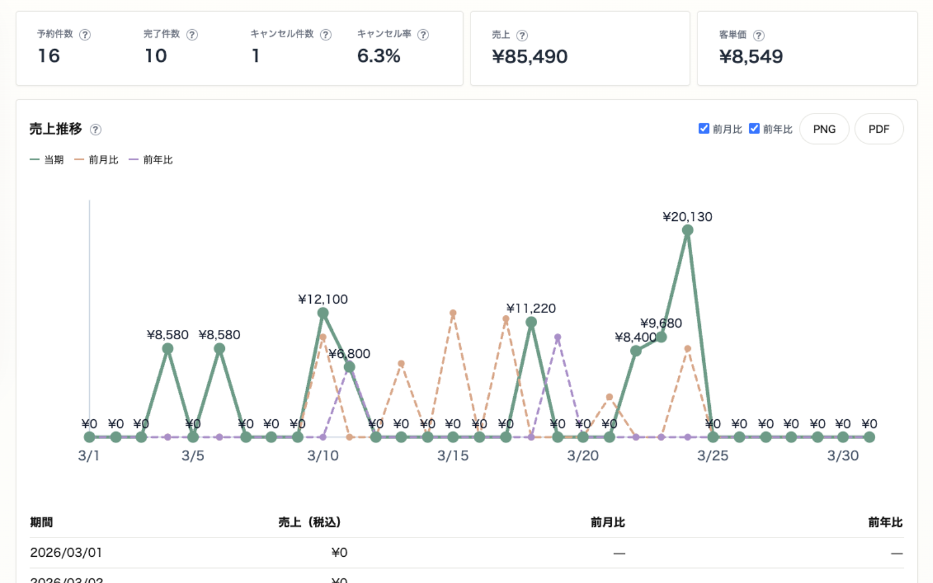The image size is (933, 583).
Task: Toggle 当期 series in chart legend
Action: pos(47,160)
